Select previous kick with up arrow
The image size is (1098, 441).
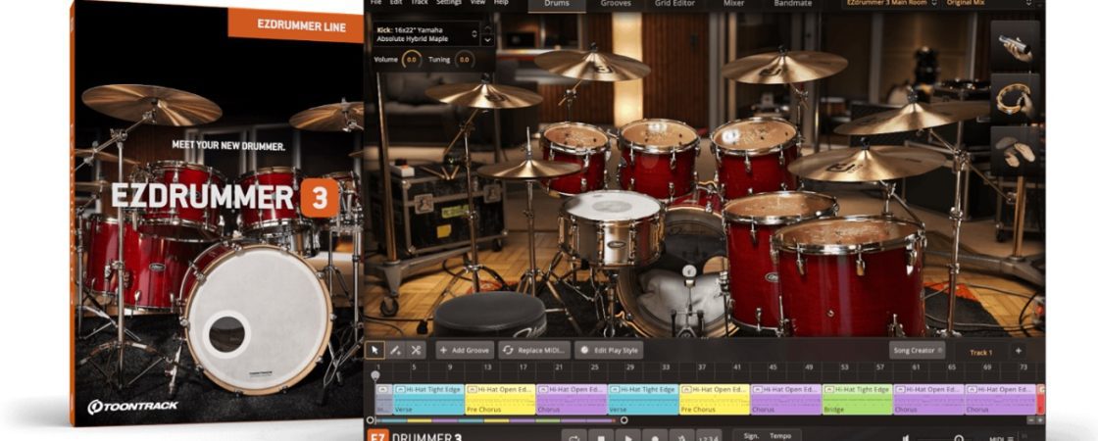(487, 28)
